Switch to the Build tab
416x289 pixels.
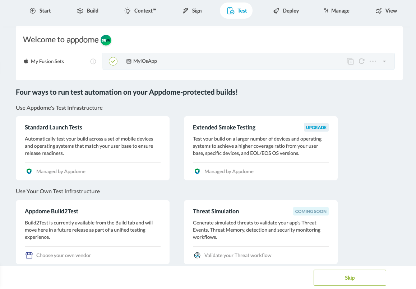[x=88, y=11]
